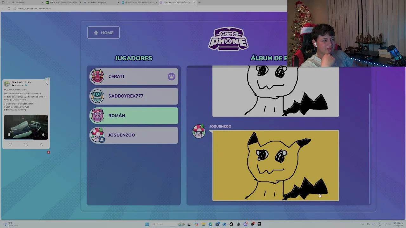Click the Blue Protocol: Star Resonance name

click(21, 84)
